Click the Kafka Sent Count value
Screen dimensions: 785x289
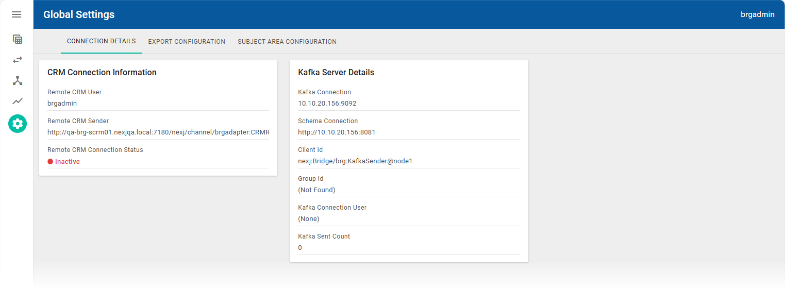(300, 248)
